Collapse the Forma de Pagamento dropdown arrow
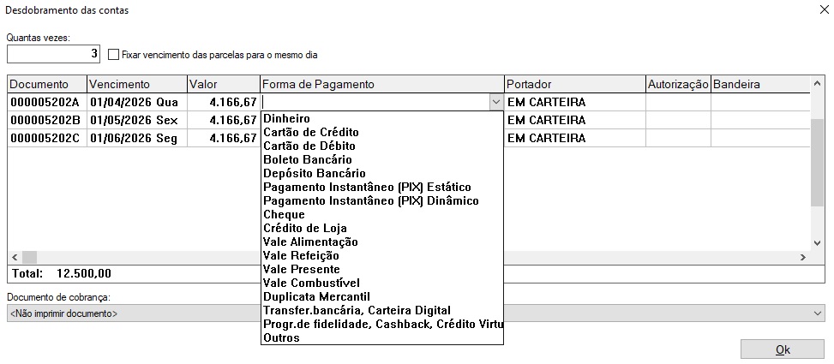This screenshot has width=834, height=364. click(x=495, y=102)
